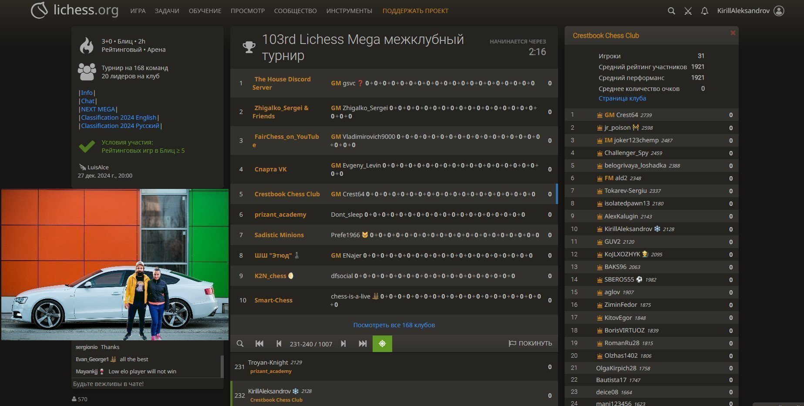Open Troyan-Knight standings row
Image resolution: width=804 pixels, height=406 pixels.
394,367
